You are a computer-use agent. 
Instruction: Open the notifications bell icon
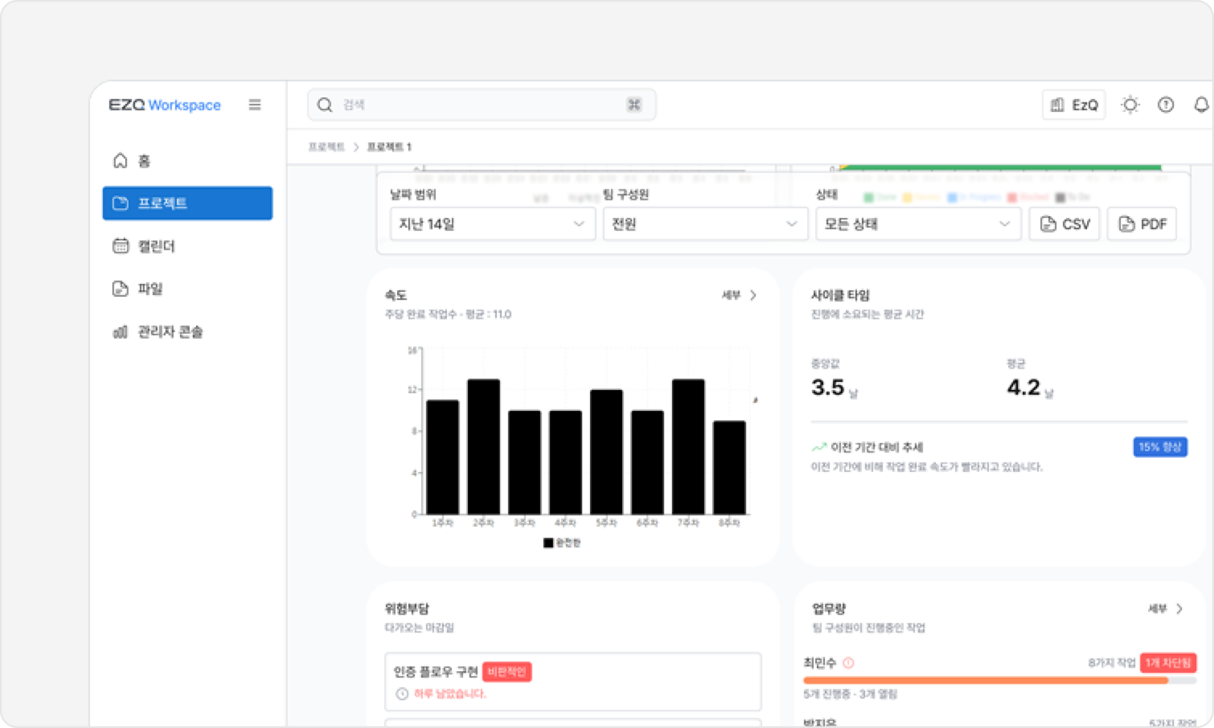click(1201, 105)
